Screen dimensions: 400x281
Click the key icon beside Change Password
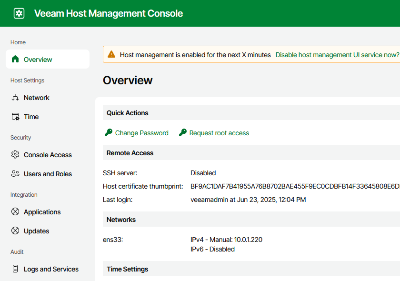108,132
